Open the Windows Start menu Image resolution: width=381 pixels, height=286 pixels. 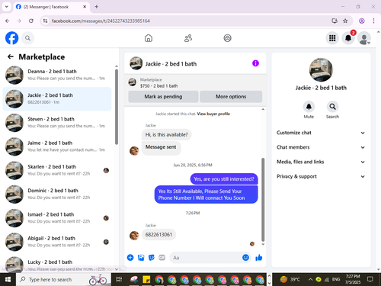[8, 279]
